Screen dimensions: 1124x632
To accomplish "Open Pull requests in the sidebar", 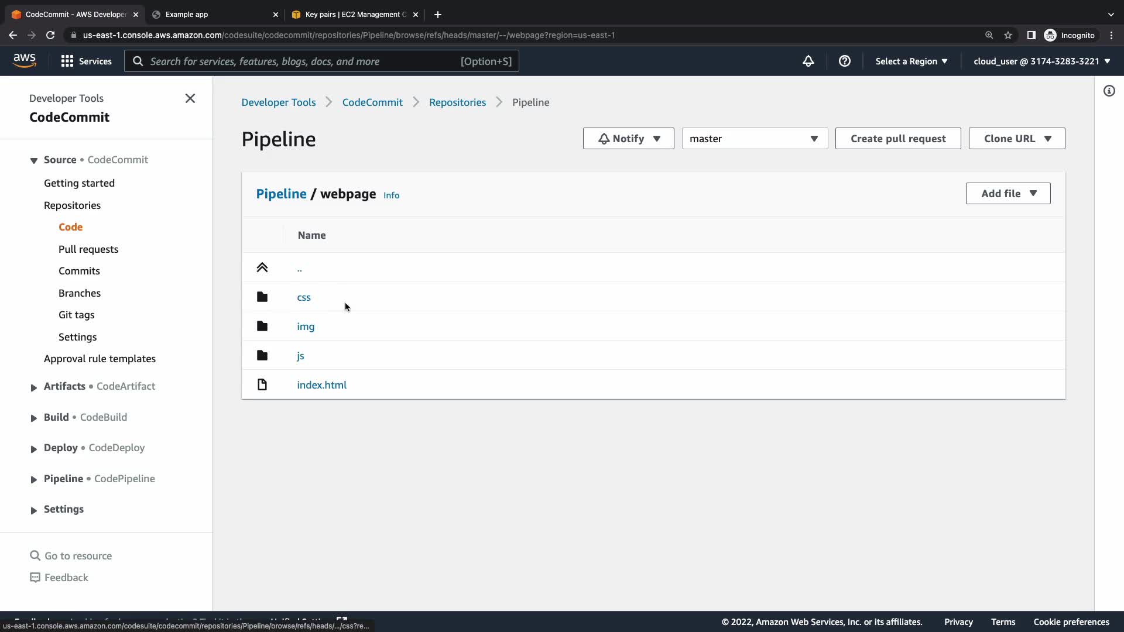I will (88, 249).
